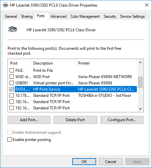152x168 pixels.
Task: Go to the Advanced tab
Action: [58, 16]
